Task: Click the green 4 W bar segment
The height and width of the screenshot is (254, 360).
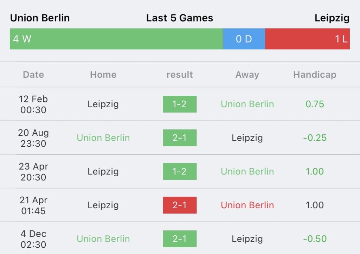Action: pyautogui.click(x=116, y=39)
